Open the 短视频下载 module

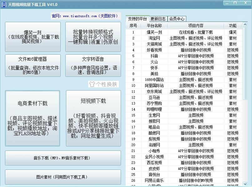click(x=93, y=118)
